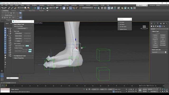Open selection filter All dropdown
This screenshot has width=169, height=95.
coord(21,8)
